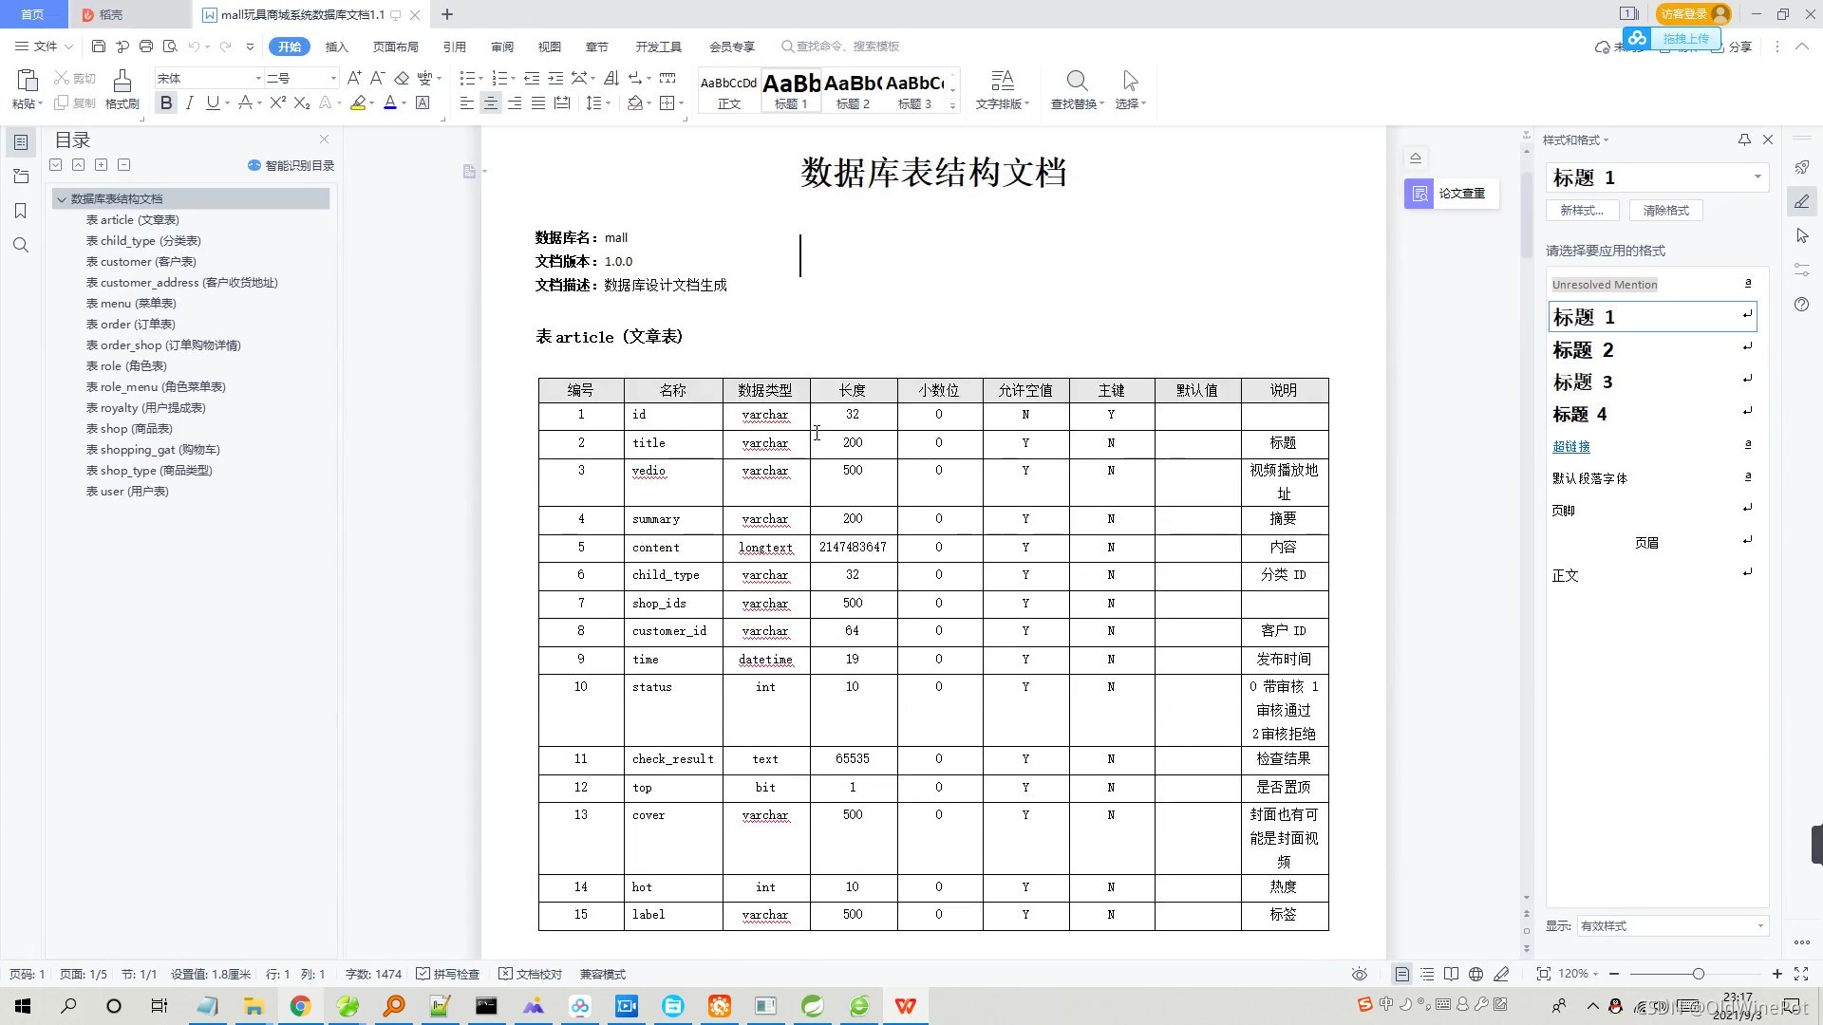Select the Format Painter (格式刷) tool

[x=122, y=90]
